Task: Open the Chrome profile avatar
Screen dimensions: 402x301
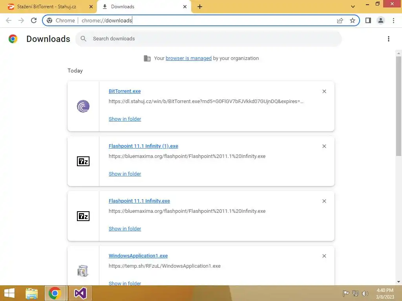Action: click(381, 20)
